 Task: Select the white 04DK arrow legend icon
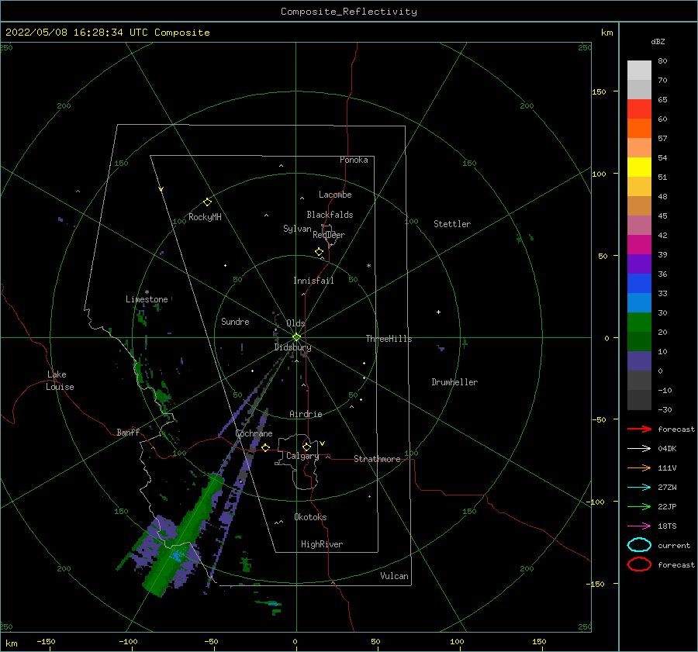click(x=639, y=449)
